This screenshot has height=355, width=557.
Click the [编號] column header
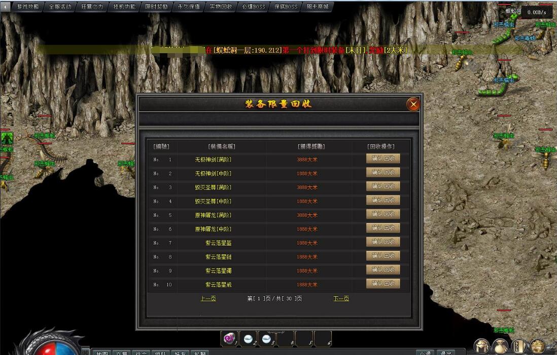tap(161, 146)
